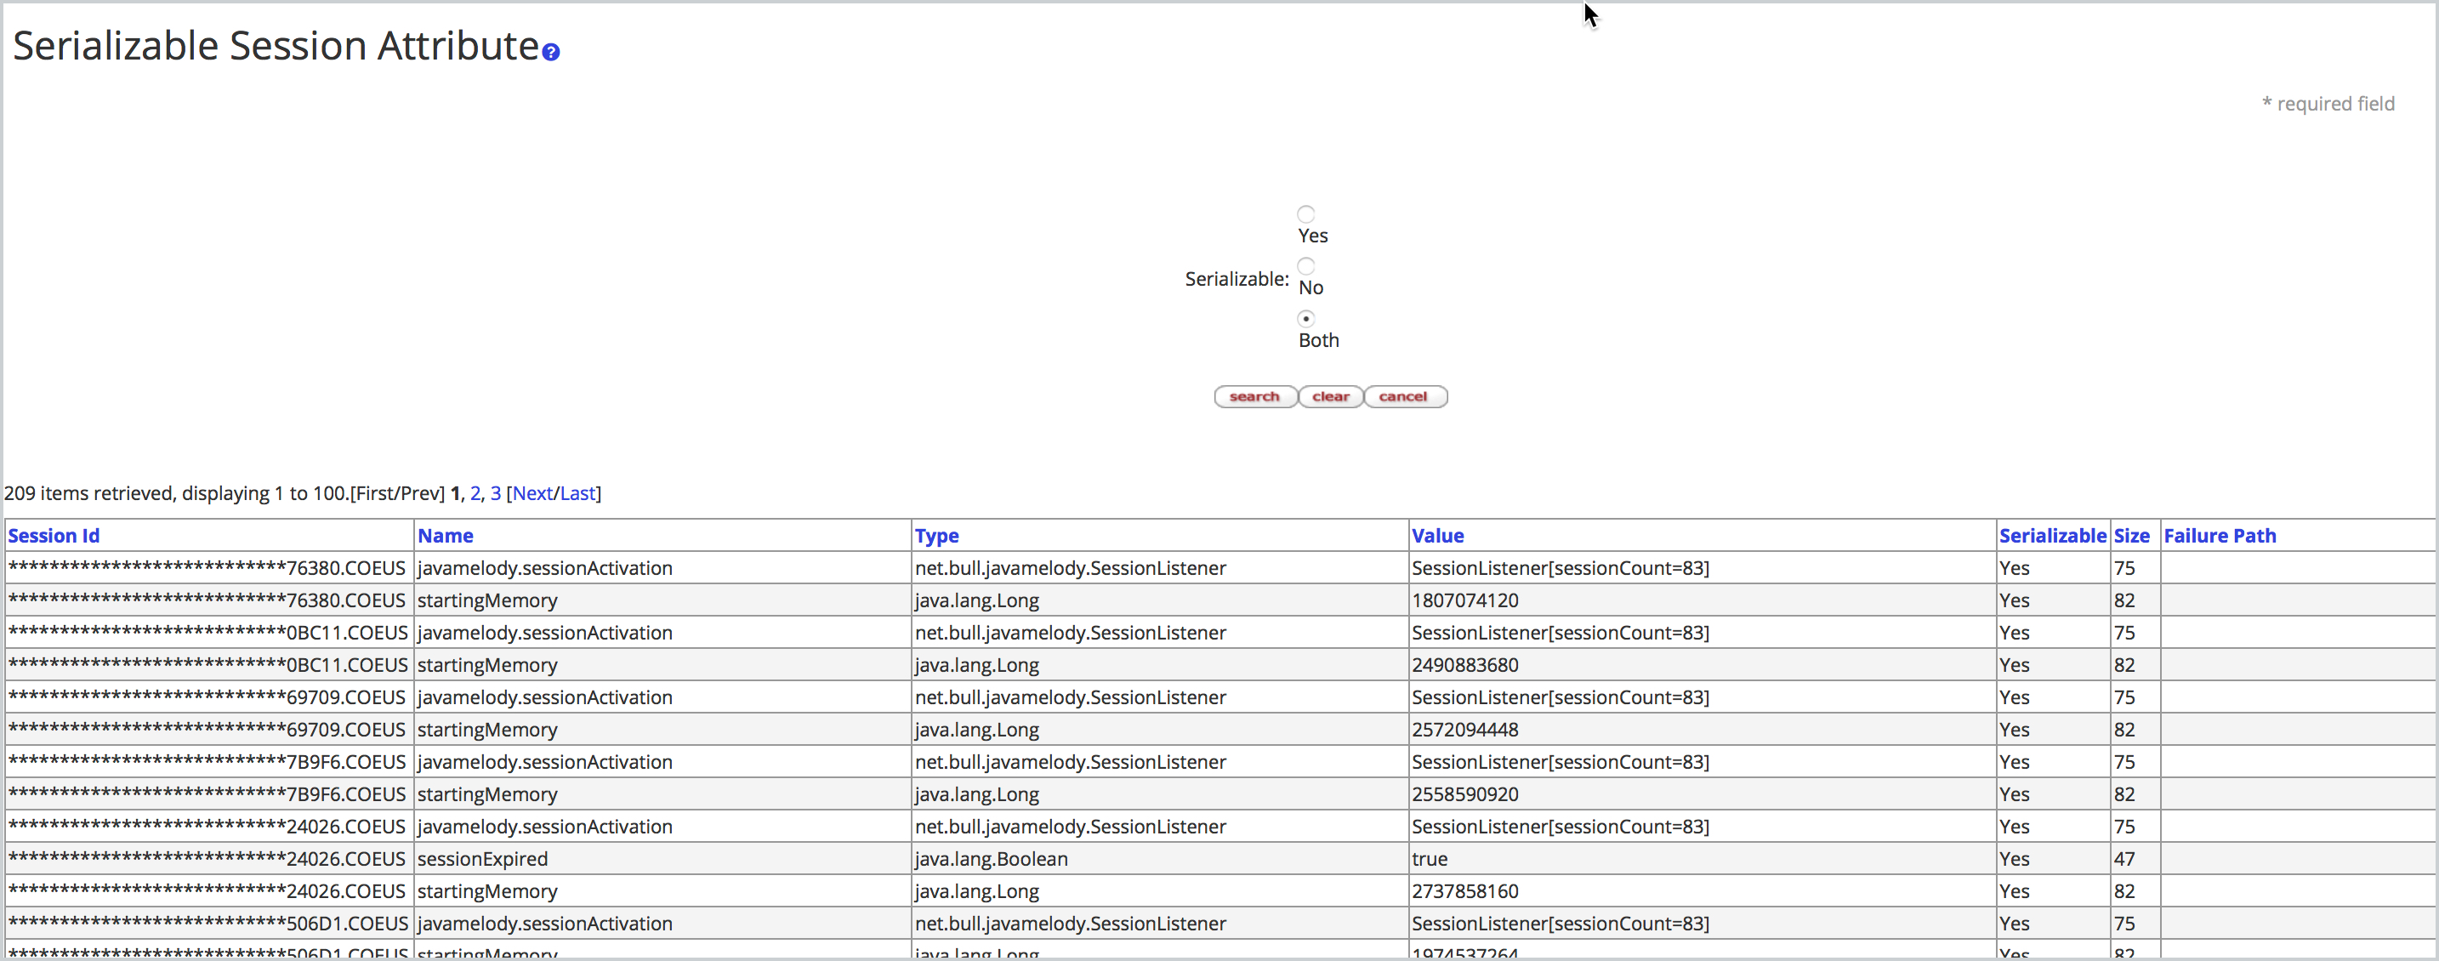Sort table by Name column header
The image size is (2439, 961).
[x=445, y=536]
